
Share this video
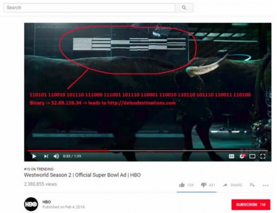pyautogui.click(x=232, y=185)
